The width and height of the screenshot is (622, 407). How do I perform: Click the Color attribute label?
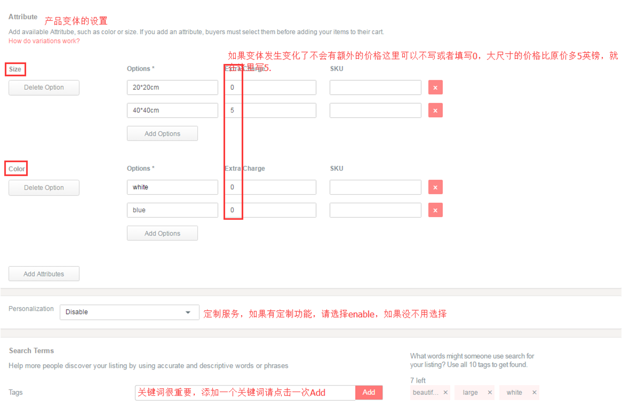17,169
